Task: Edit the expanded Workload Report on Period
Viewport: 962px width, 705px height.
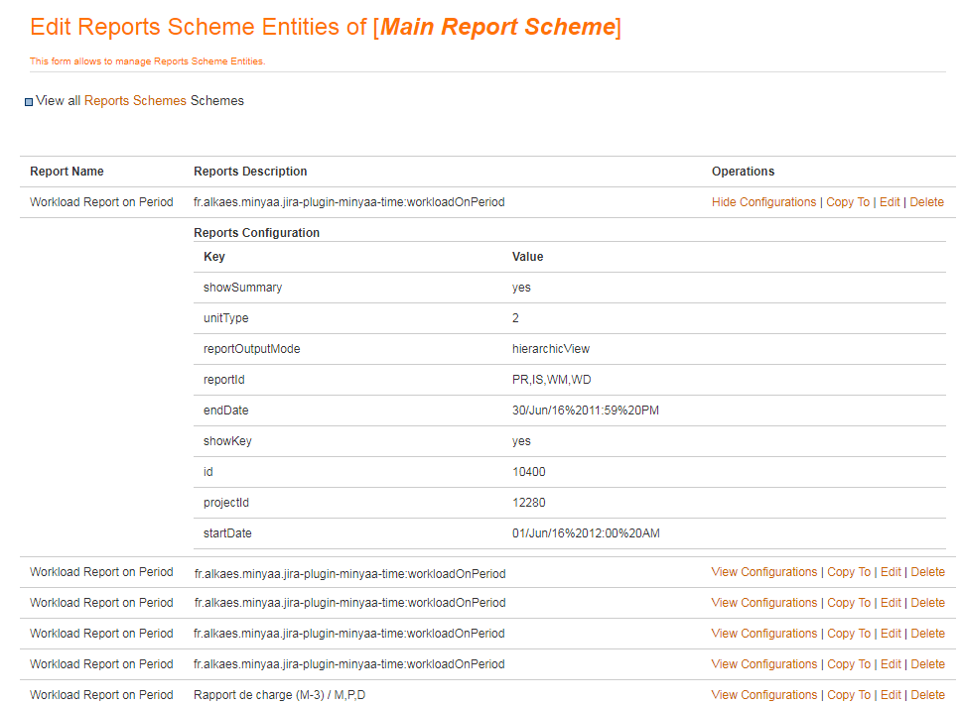Action: pos(890,202)
